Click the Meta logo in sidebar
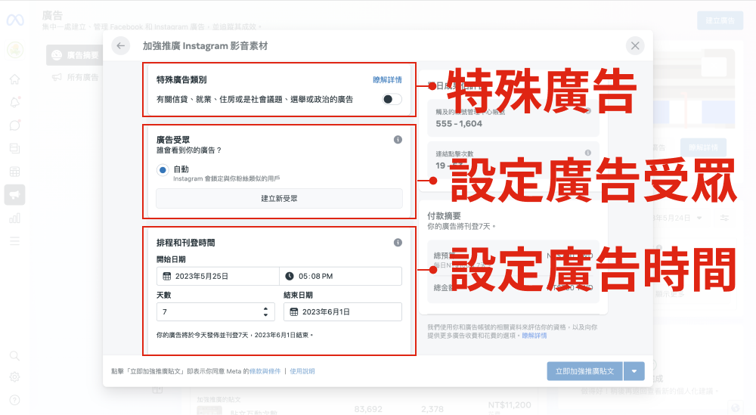The height and width of the screenshot is (415, 756). tap(15, 20)
